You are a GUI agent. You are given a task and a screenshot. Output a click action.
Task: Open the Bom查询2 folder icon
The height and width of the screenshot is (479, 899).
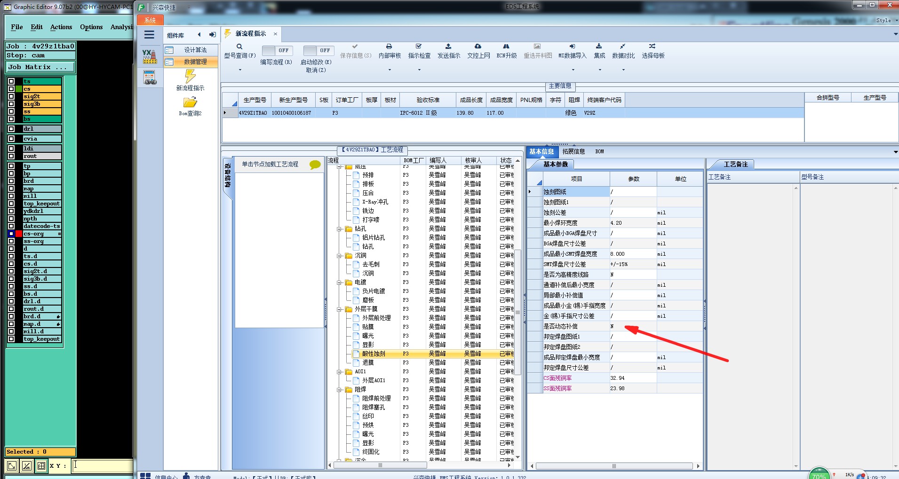coord(190,102)
